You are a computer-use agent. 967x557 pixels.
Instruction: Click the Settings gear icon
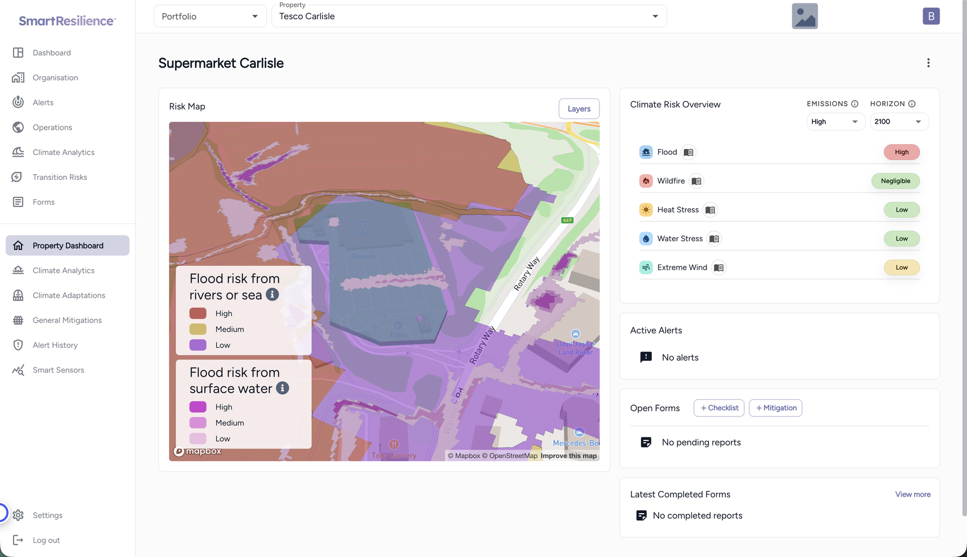tap(18, 515)
